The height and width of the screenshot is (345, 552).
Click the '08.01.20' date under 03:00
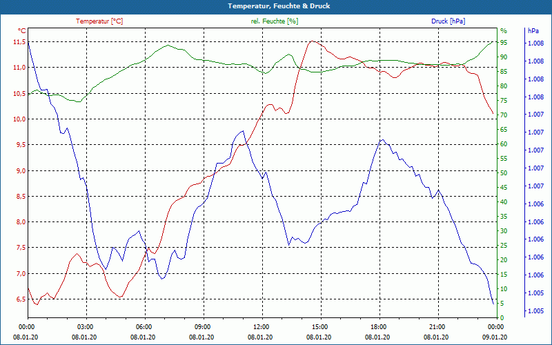tap(84, 337)
